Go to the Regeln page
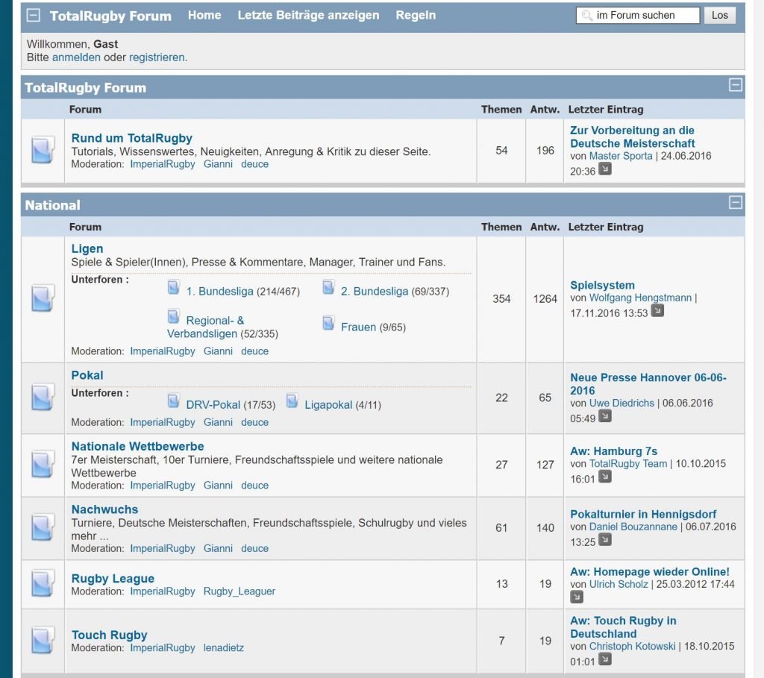764x678 pixels. [416, 15]
